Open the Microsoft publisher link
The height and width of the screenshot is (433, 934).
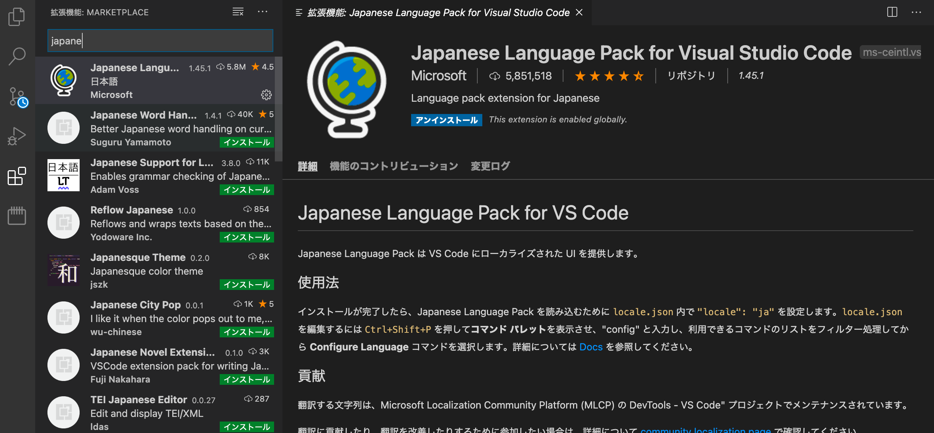pos(439,76)
